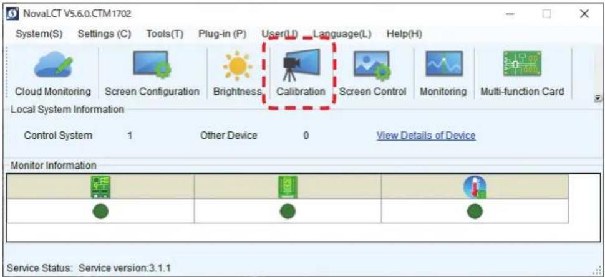Click the receiving card monitor icon

pyautogui.click(x=288, y=187)
